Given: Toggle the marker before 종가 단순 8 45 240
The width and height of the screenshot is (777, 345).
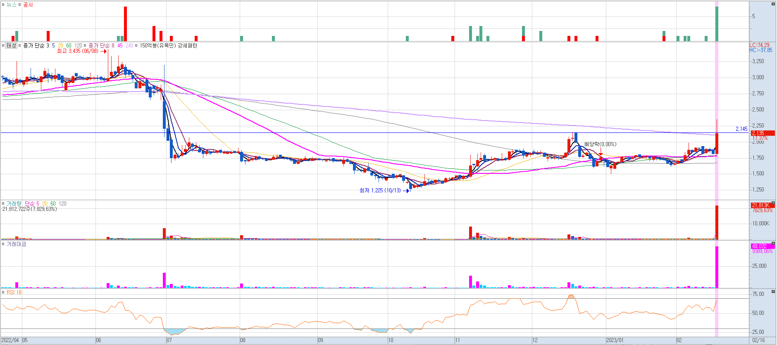Looking at the screenshot, I should coord(85,45).
